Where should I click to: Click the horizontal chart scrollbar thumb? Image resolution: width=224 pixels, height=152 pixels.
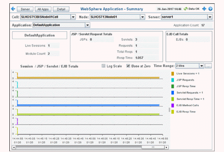(x=153, y=147)
